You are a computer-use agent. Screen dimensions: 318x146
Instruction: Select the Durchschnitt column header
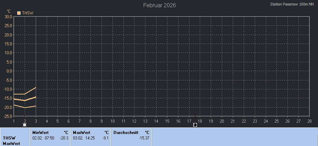(x=126, y=132)
